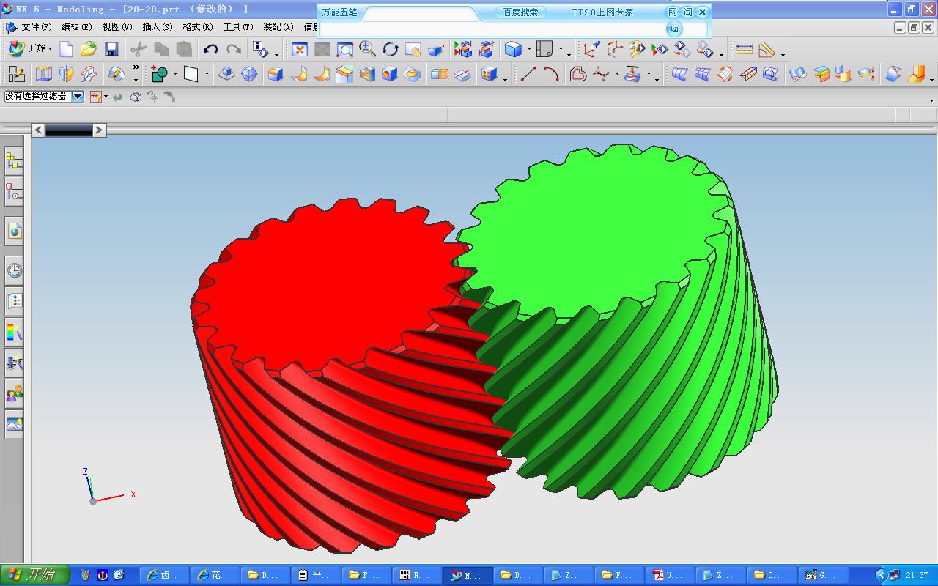Save the part with the floppy disk icon

(x=111, y=49)
